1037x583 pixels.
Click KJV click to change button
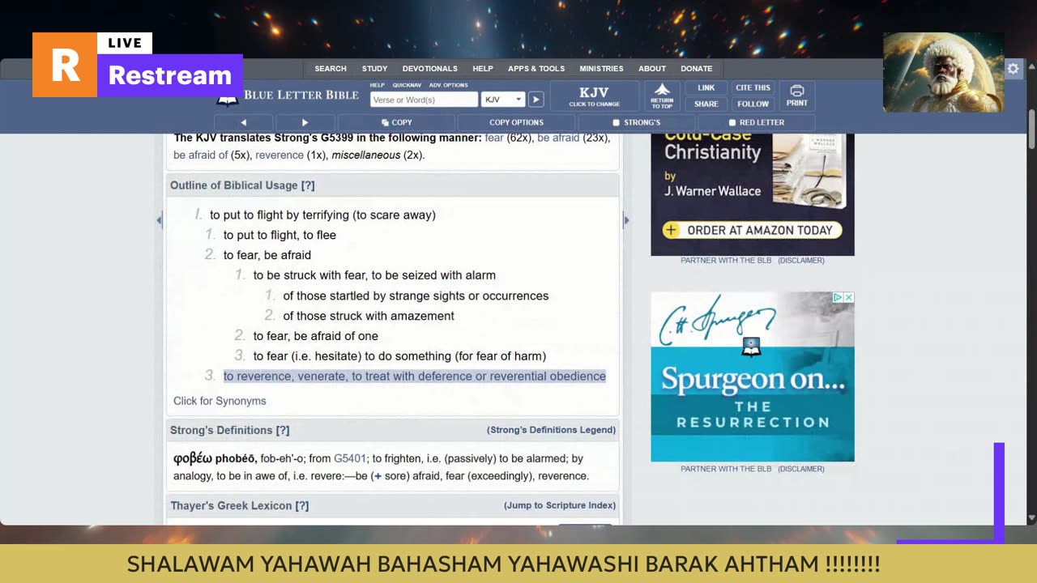[594, 96]
